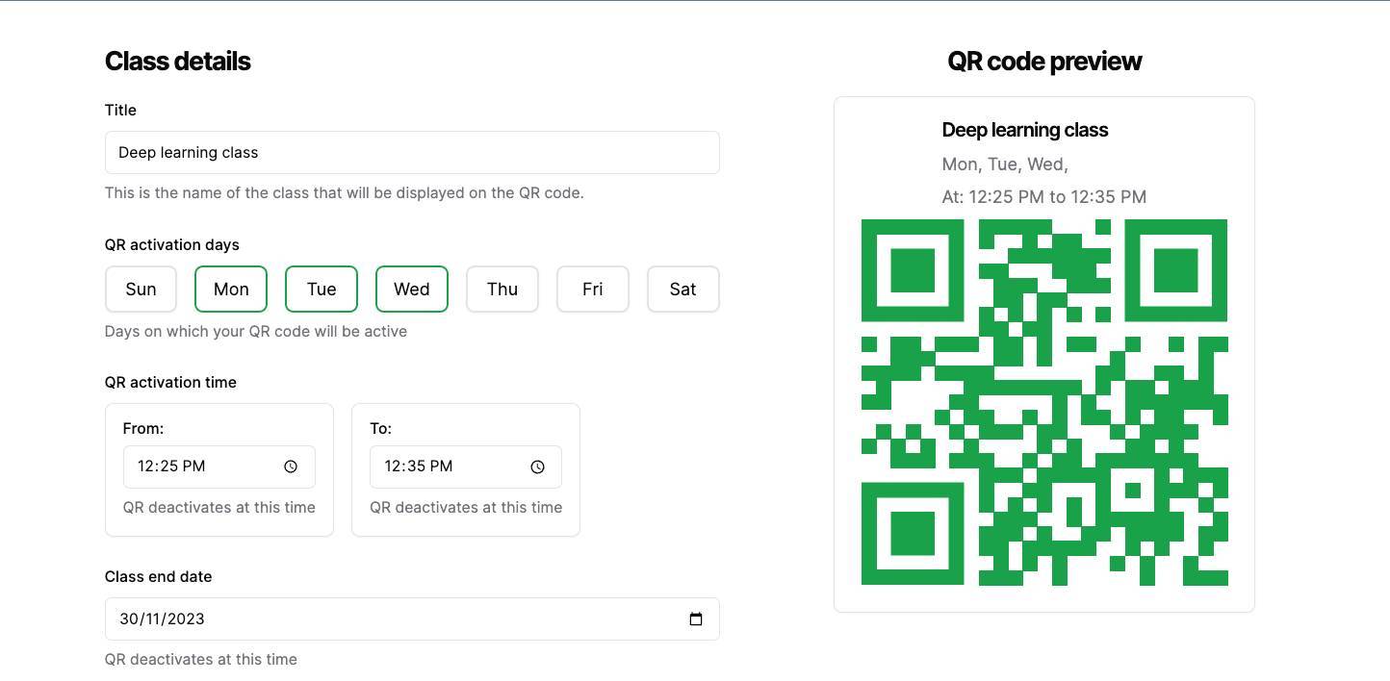
Task: Click QR deactivates text under From field
Action: click(219, 507)
